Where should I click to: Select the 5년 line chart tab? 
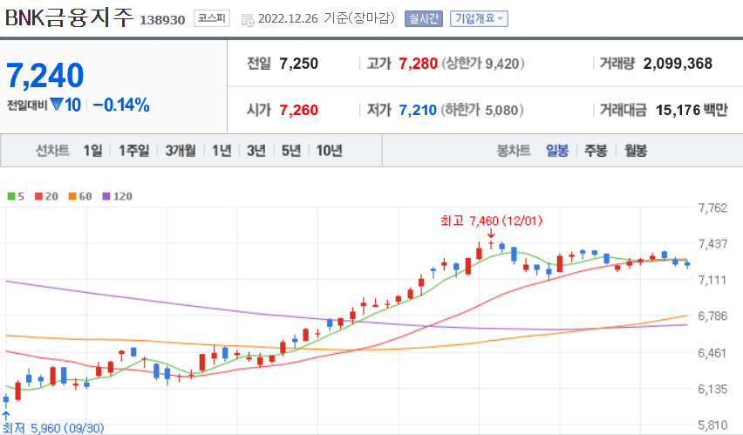pos(291,151)
